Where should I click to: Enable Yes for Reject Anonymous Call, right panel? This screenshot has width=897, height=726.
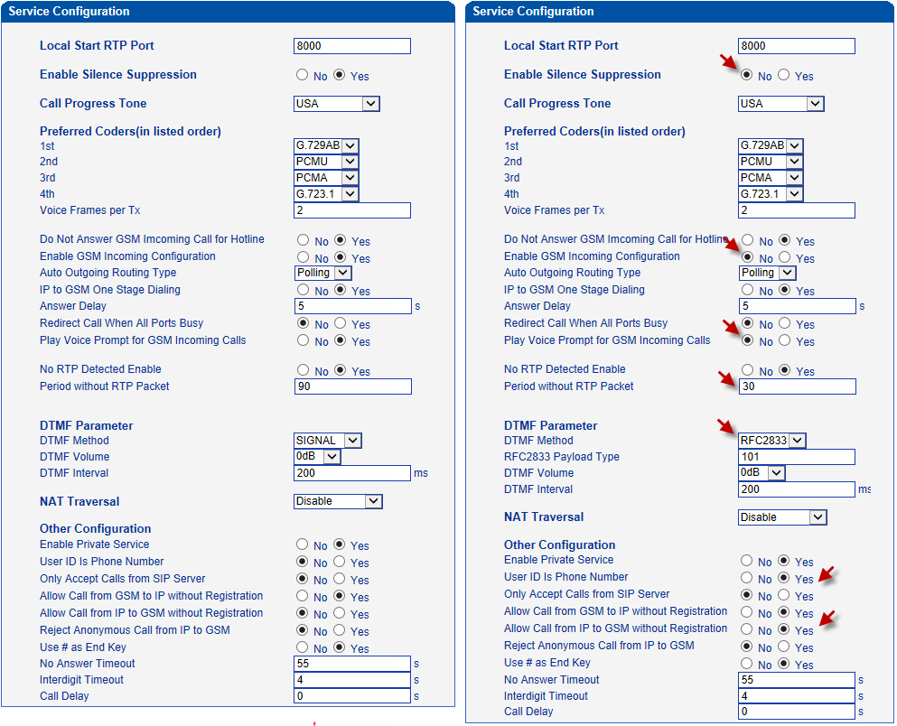click(783, 647)
